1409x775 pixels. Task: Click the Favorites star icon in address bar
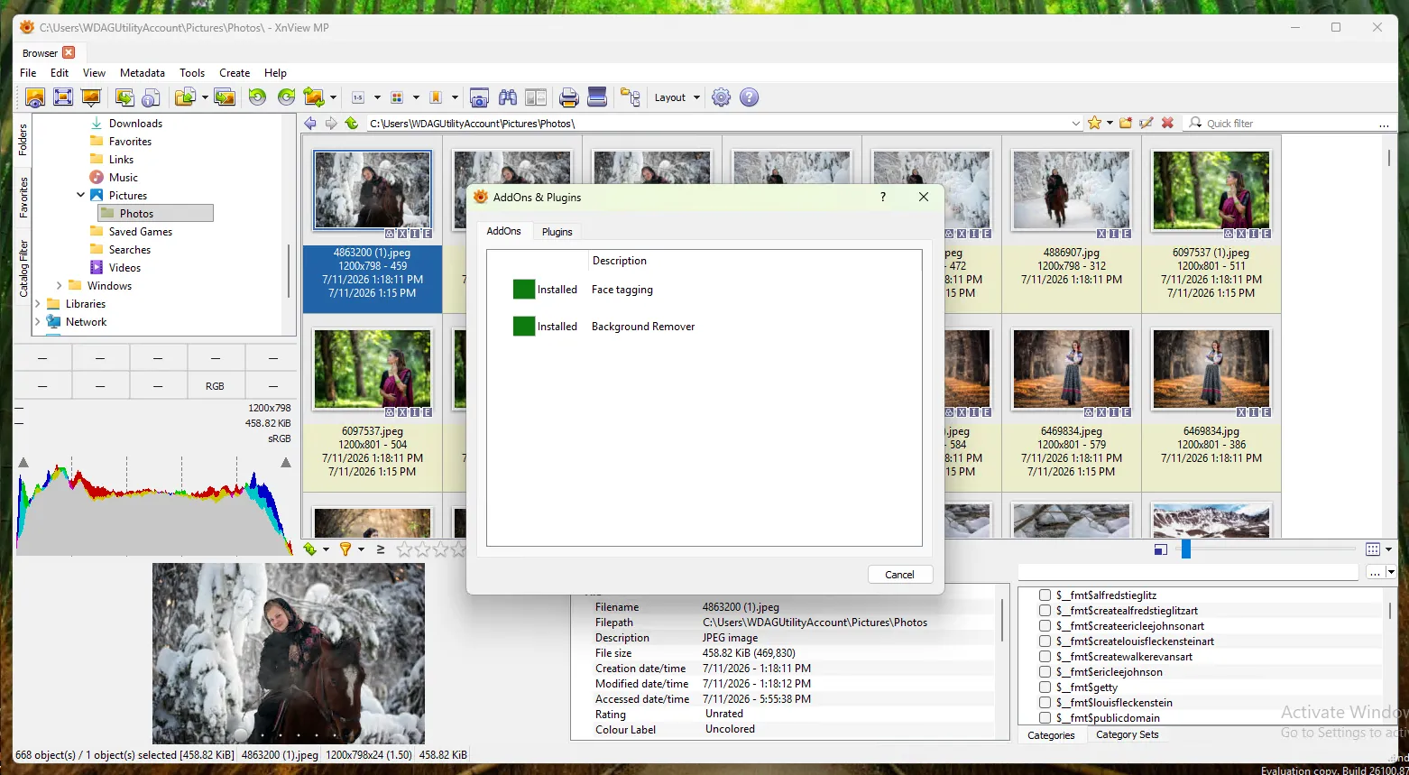(x=1094, y=123)
